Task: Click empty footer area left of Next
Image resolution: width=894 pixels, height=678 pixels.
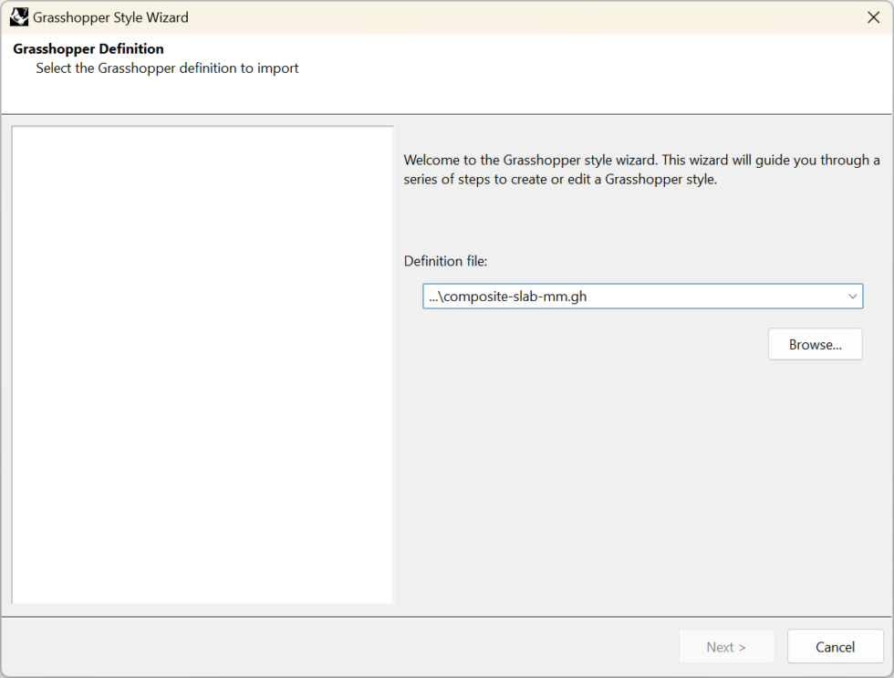Action: click(338, 647)
